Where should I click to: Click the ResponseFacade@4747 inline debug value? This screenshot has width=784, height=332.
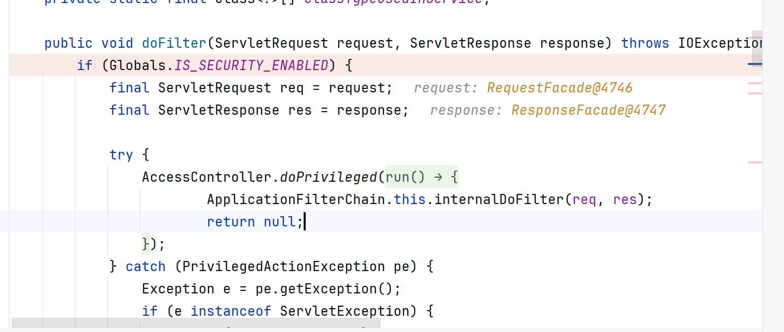(588, 110)
